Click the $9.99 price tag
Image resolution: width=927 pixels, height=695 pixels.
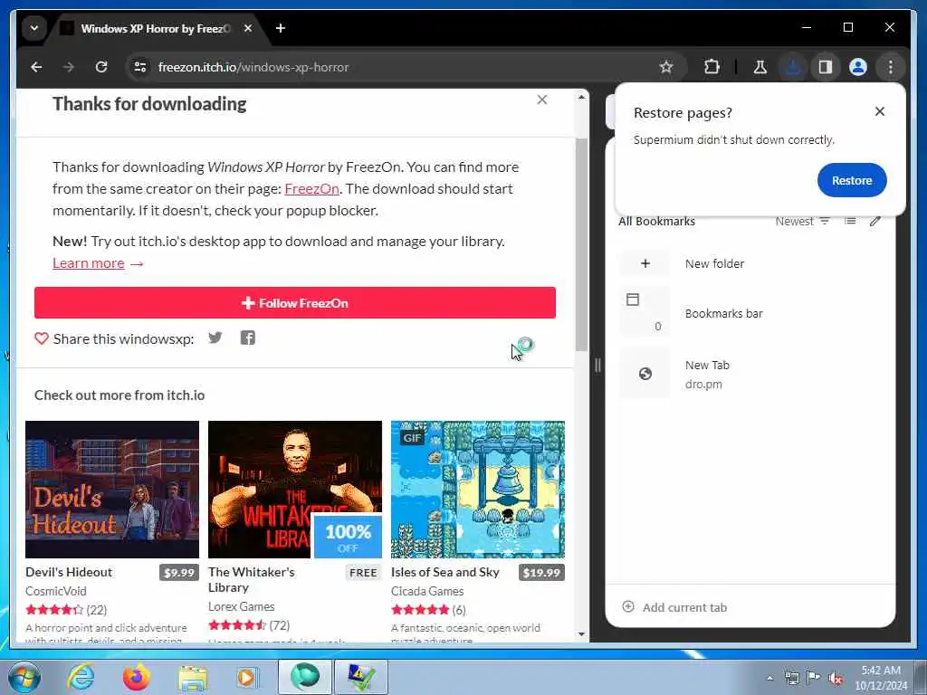179,573
